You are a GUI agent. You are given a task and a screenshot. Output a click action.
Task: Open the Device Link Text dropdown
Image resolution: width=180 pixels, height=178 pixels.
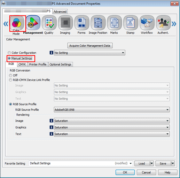click(112, 99)
